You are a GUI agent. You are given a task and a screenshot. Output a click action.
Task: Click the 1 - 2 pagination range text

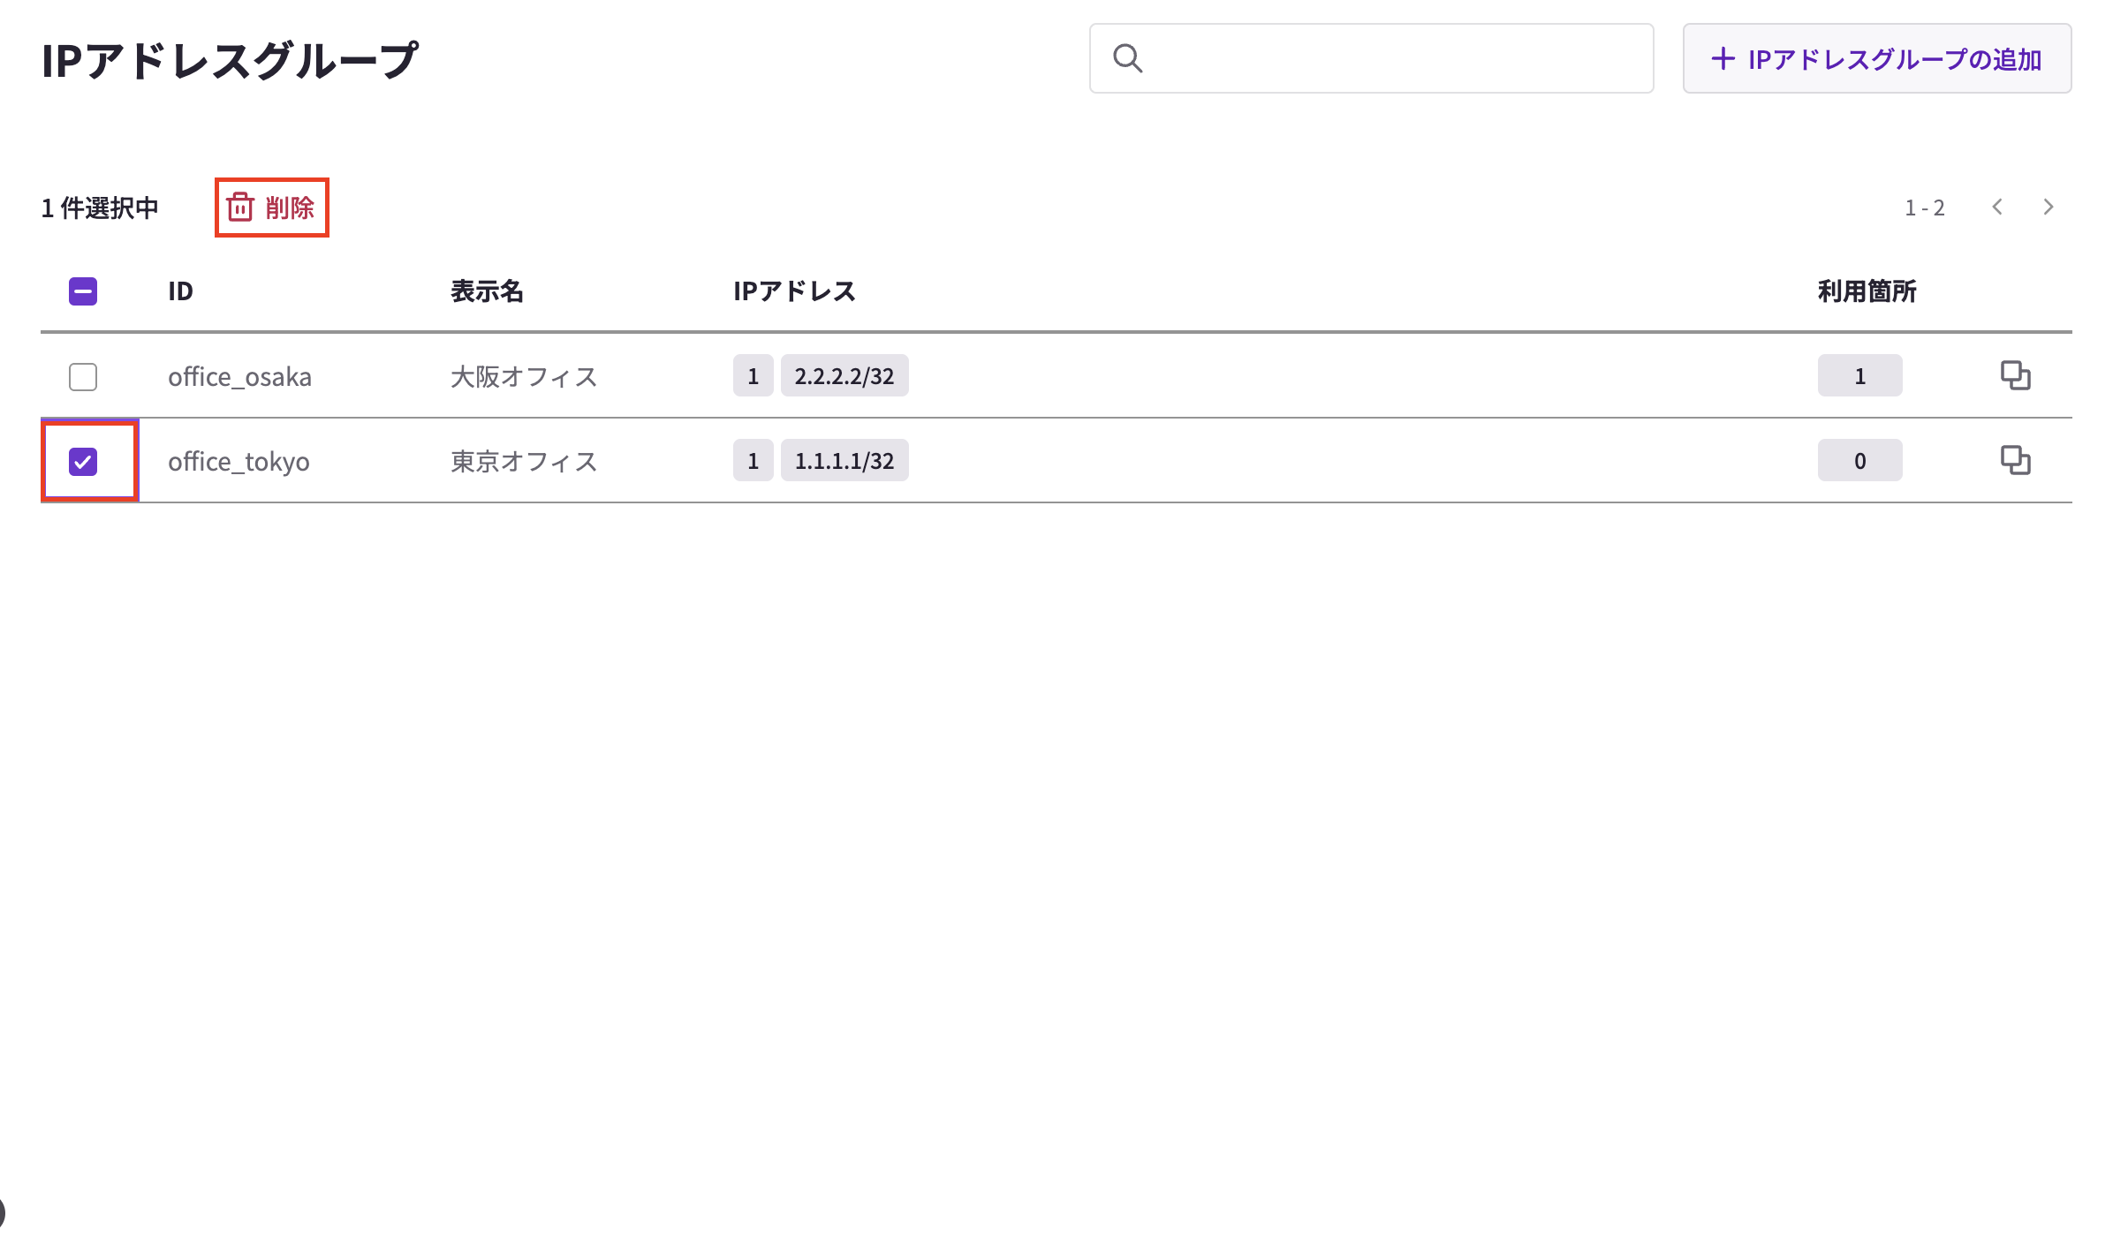(x=1925, y=208)
